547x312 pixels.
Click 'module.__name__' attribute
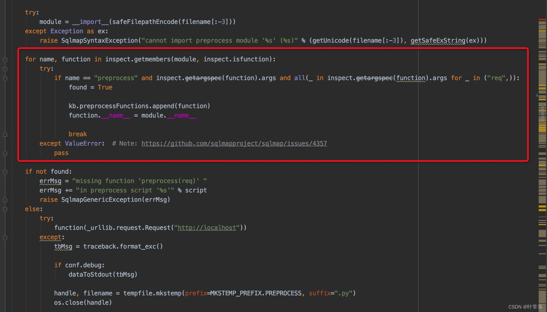(169, 115)
